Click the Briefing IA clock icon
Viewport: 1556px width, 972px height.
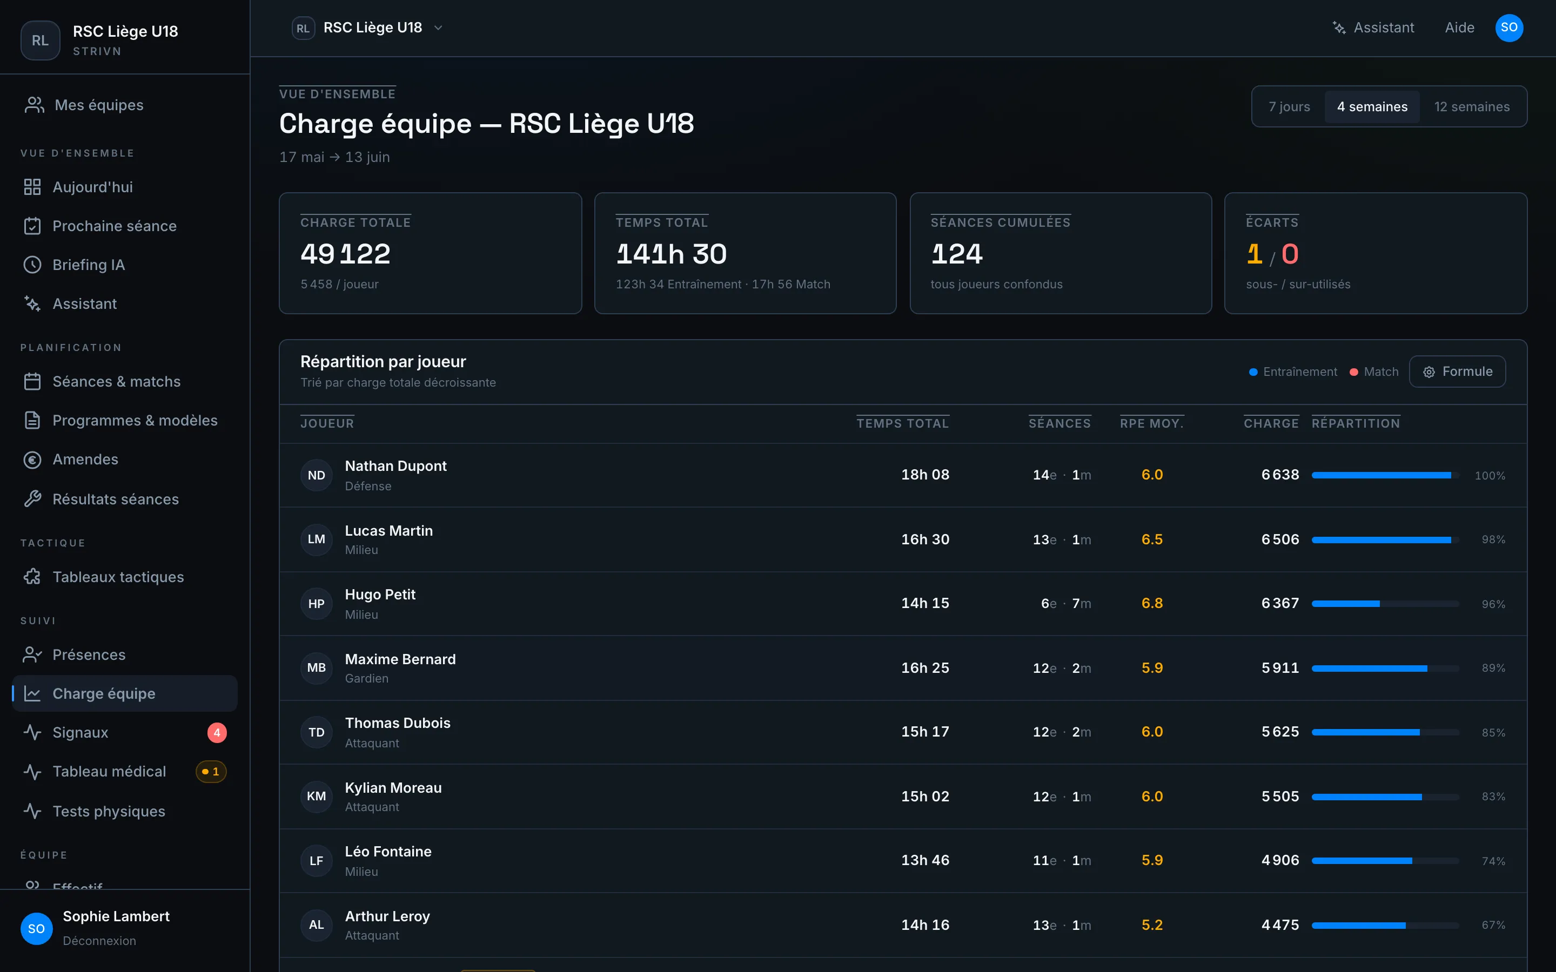click(x=32, y=265)
